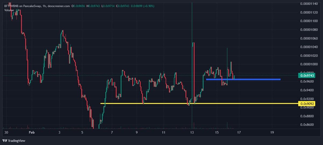This screenshot has width=323, height=145.
Task: Click the date label 19 on time axis
Action: click(272, 133)
